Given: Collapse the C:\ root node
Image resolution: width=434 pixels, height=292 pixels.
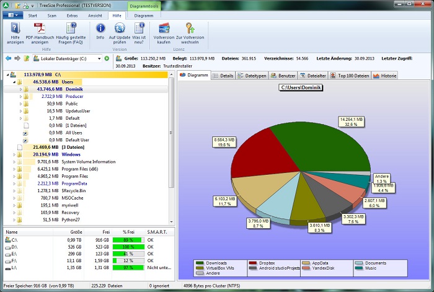Looking at the screenshot, I should (7, 75).
